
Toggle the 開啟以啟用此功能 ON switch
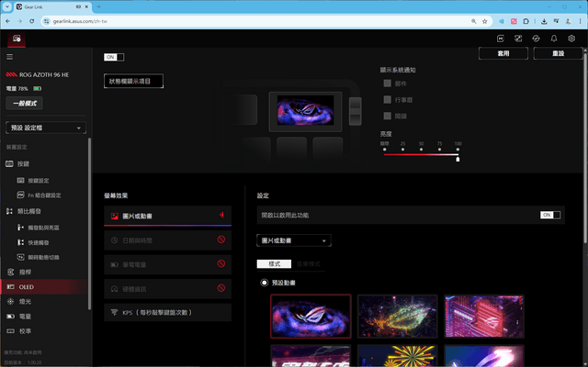pos(550,215)
